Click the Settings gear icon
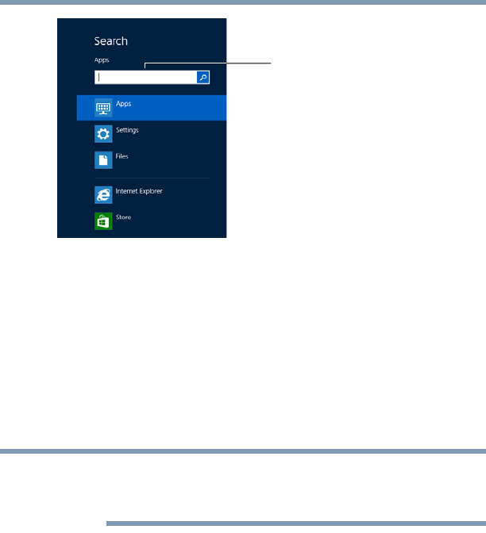The height and width of the screenshot is (533, 486). click(103, 134)
